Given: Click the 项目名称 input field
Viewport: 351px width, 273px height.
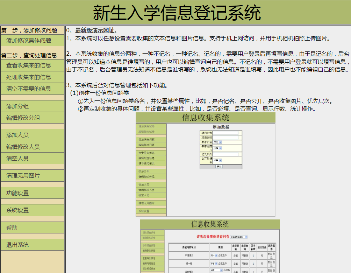Looking at the screenshot, I should tap(225, 133).
